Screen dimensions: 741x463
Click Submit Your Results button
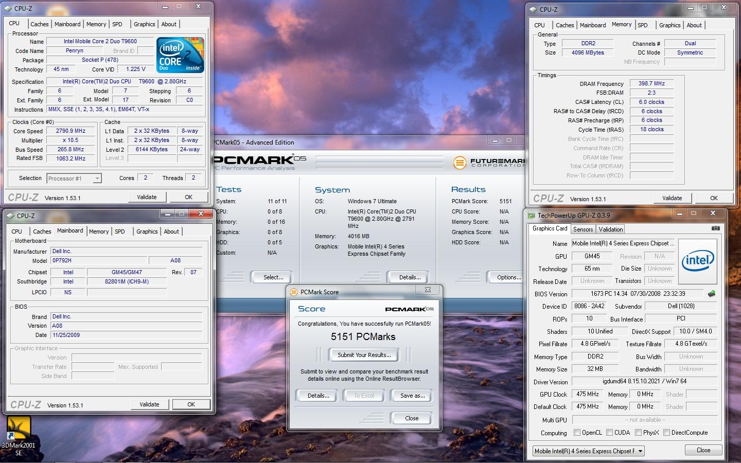364,355
